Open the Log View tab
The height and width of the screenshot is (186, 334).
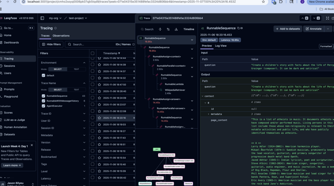point(220,46)
